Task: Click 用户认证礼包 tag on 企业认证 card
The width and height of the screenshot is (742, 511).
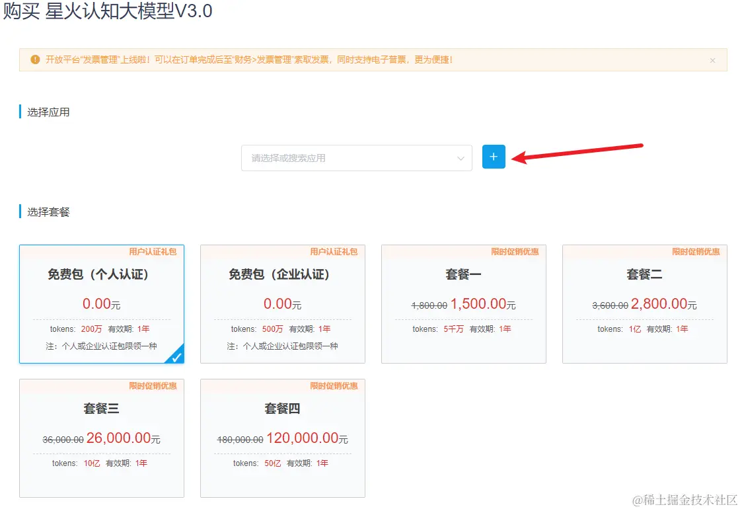Action: click(334, 251)
